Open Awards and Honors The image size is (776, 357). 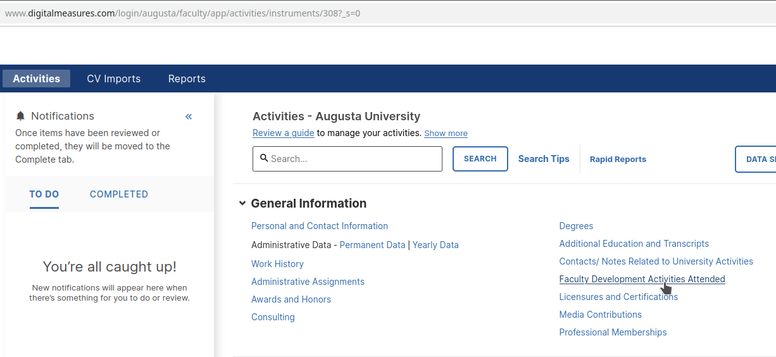click(291, 299)
